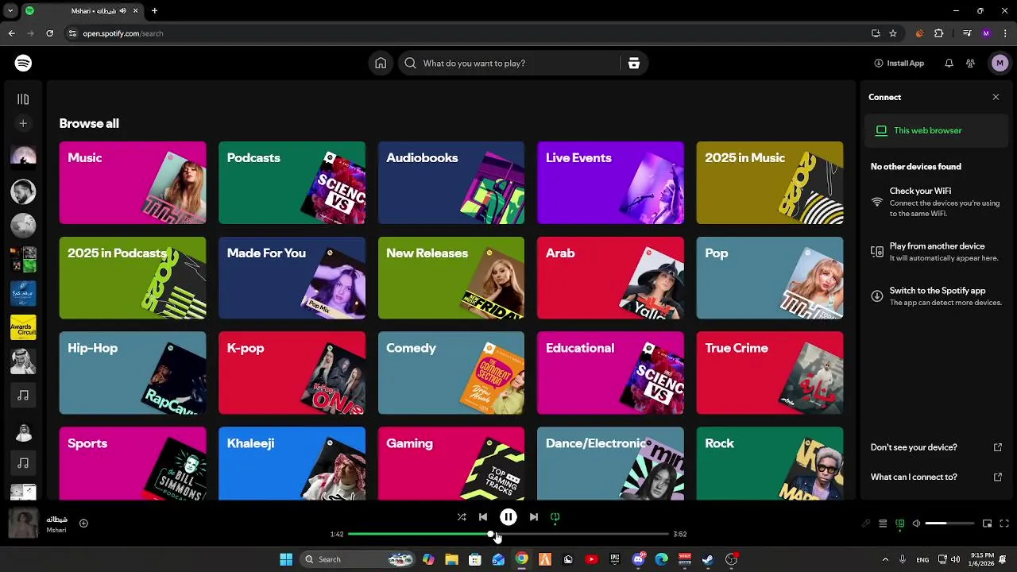1017x572 pixels.
Task: Open the Live Events category card
Action: tap(610, 183)
